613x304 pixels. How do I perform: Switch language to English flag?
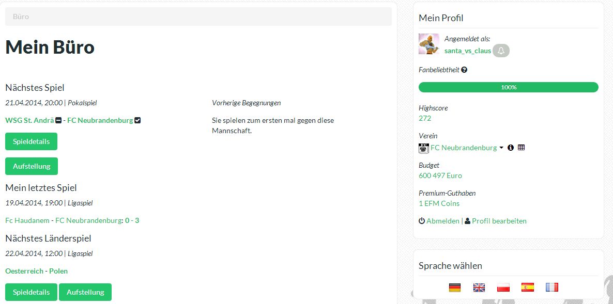(x=479, y=287)
